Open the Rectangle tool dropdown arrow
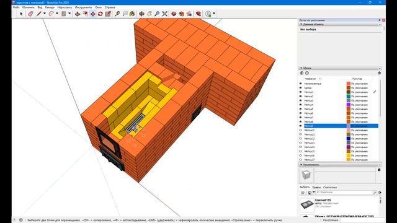 pos(69,14)
